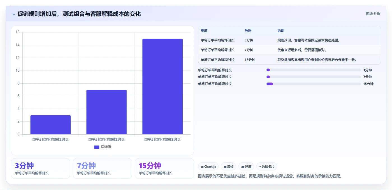Click the 数据卡片 chip star icon
This screenshot has width=392, height=190.
point(260,166)
